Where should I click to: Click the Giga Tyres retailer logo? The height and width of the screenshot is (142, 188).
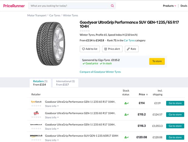[36, 113]
